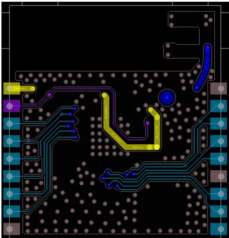Select the topmost teal pad on the right edge
This screenshot has height=238, width=229.
(219, 106)
